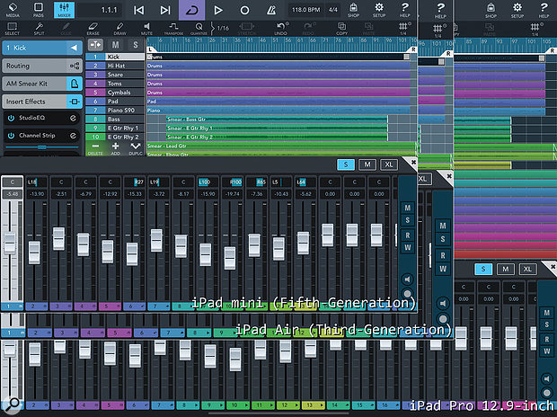Click the magnifier zoom icon

click(13, 404)
